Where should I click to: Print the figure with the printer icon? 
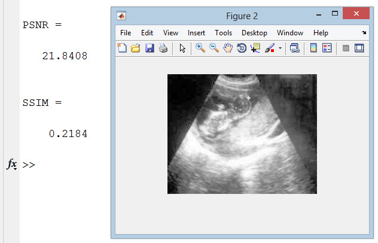coord(163,48)
